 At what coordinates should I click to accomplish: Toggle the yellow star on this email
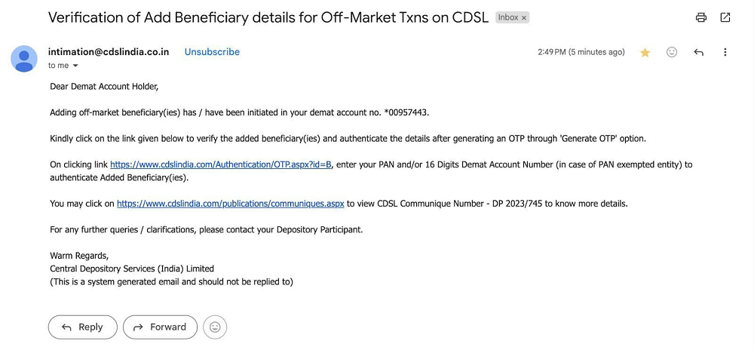click(x=645, y=52)
